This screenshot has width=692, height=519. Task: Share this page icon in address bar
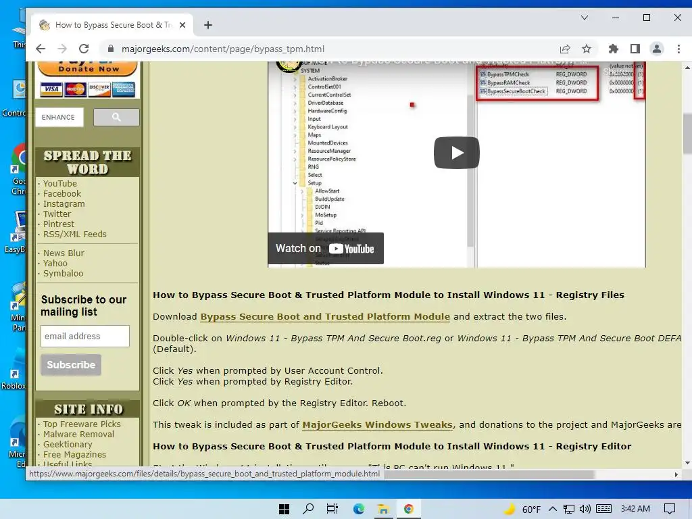565,49
